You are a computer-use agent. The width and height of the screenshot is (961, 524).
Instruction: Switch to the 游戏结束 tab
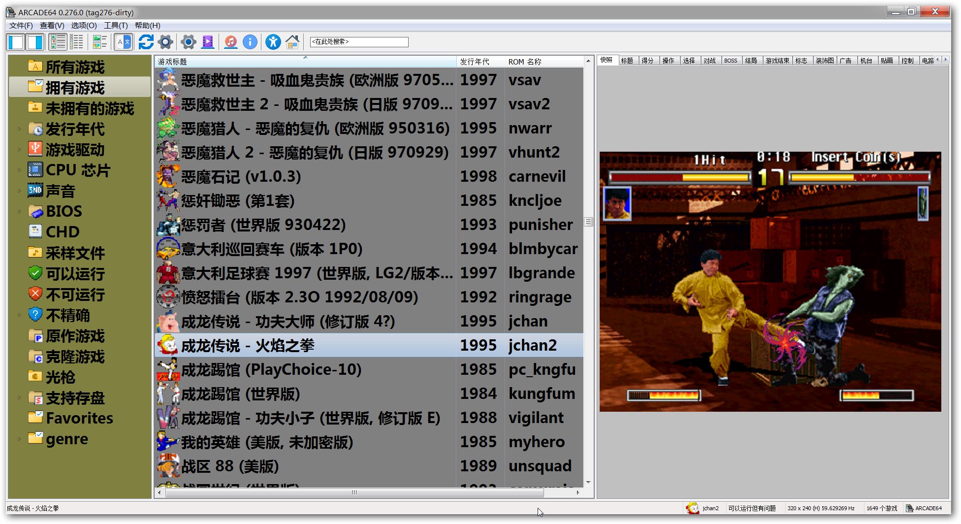pos(777,61)
